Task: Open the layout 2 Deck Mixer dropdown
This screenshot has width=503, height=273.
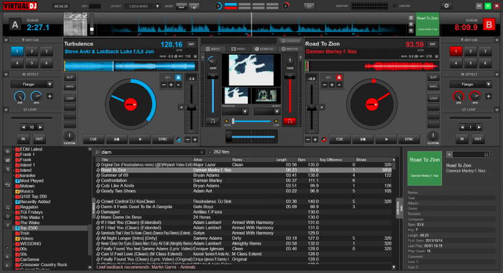Action: click(143, 6)
